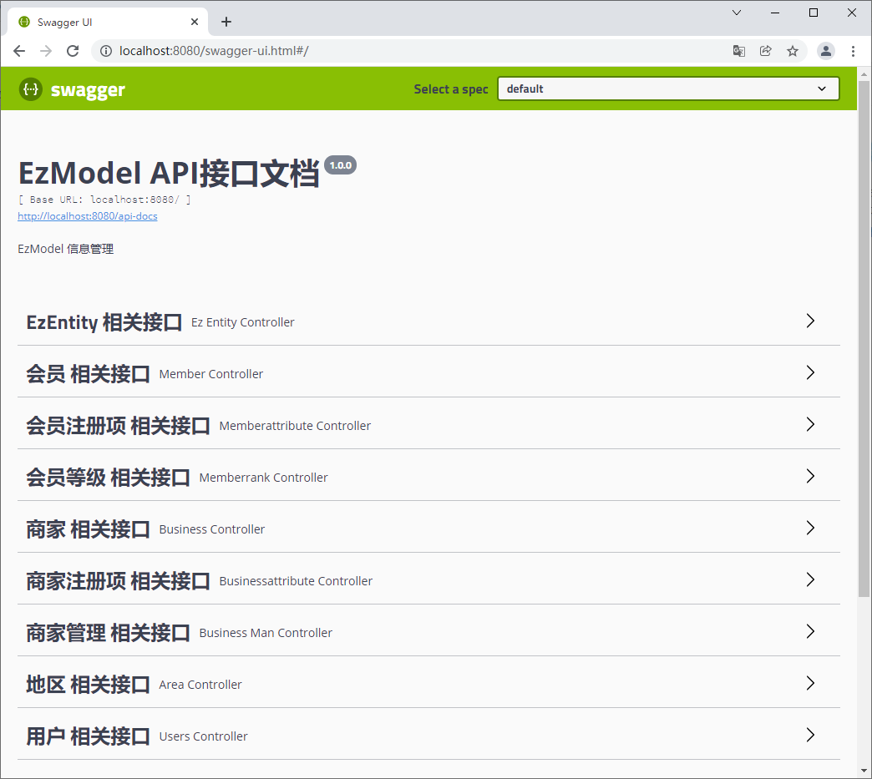Click the swagger wordmark text
Screen dimensions: 872x779
[x=88, y=90]
